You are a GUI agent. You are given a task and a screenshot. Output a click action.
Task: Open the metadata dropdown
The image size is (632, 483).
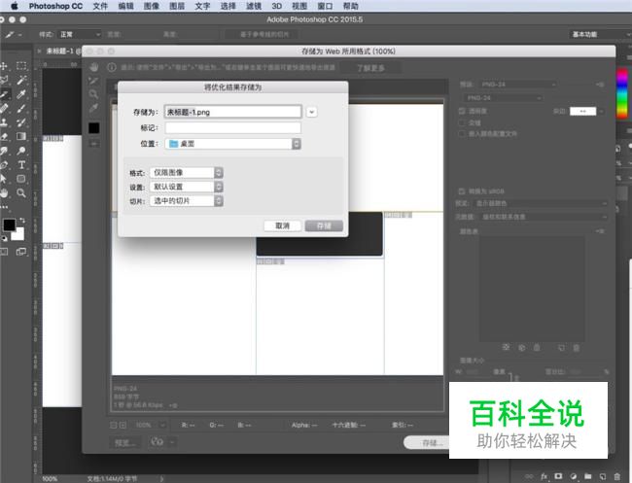point(544,217)
